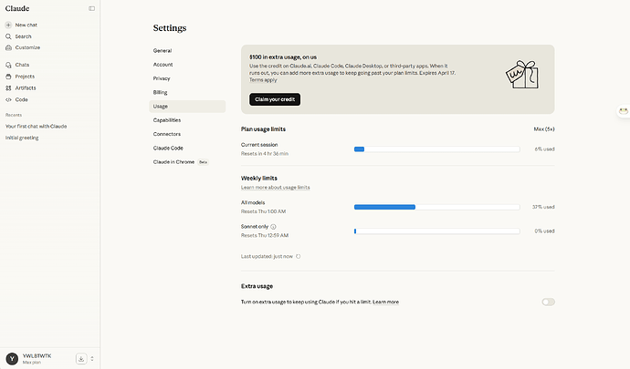Viewport: 630px width, 369px height.
Task: Expand the account menu chevrons
Action: click(x=92, y=359)
